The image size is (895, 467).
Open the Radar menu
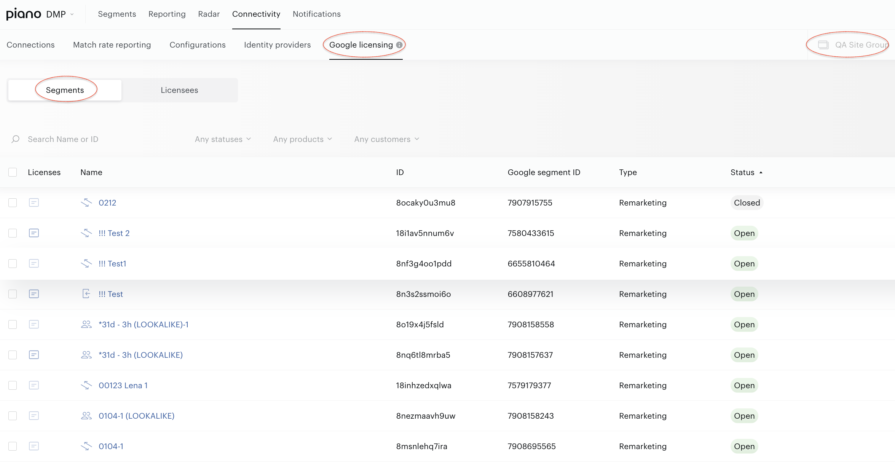click(x=209, y=14)
